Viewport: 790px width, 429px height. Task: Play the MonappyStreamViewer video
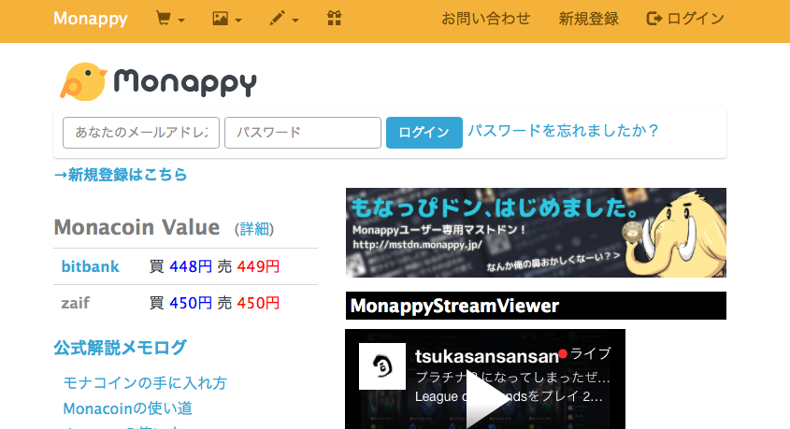pos(485,404)
